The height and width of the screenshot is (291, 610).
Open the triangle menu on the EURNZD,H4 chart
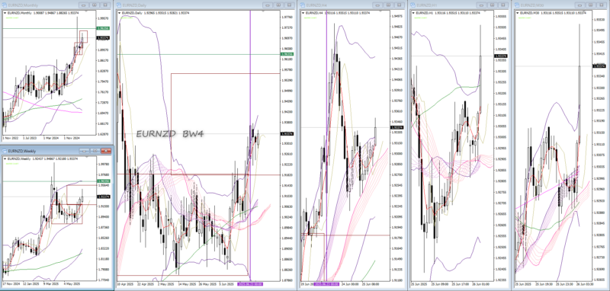tap(303, 13)
